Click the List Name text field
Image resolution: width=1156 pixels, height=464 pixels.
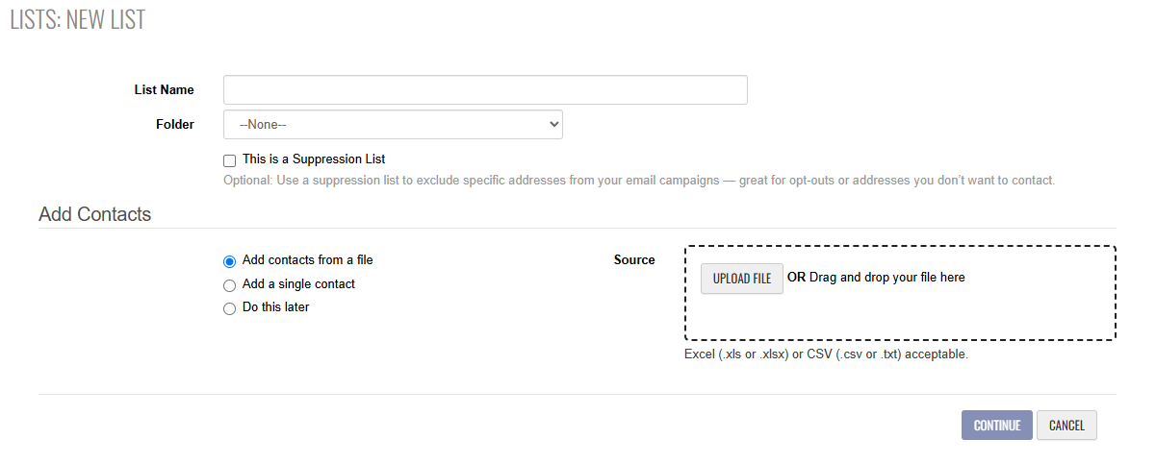click(x=485, y=89)
